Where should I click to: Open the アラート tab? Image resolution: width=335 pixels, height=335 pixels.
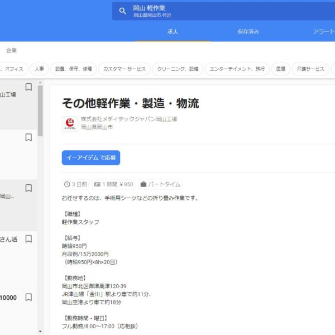(x=324, y=32)
